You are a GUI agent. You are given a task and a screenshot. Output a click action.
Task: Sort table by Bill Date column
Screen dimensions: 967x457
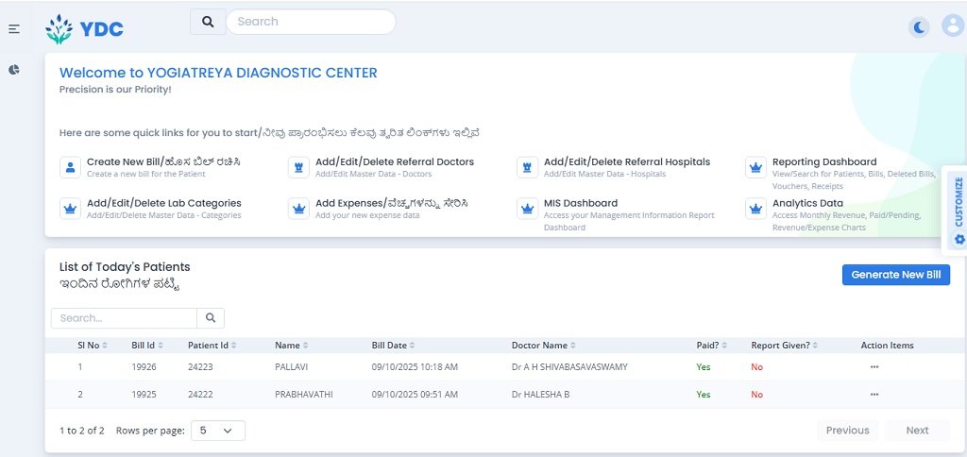393,346
